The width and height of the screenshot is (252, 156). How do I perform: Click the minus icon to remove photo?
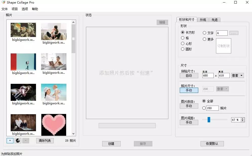(26, 141)
